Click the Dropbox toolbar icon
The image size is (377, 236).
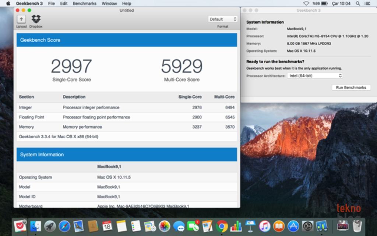click(36, 19)
